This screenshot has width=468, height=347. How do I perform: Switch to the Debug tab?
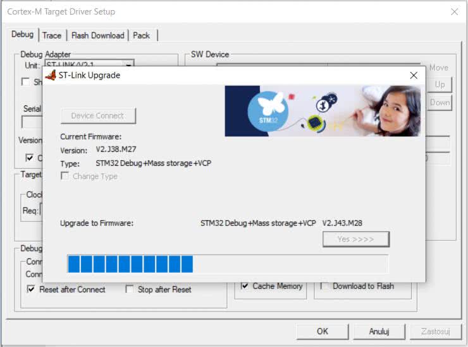tap(22, 35)
